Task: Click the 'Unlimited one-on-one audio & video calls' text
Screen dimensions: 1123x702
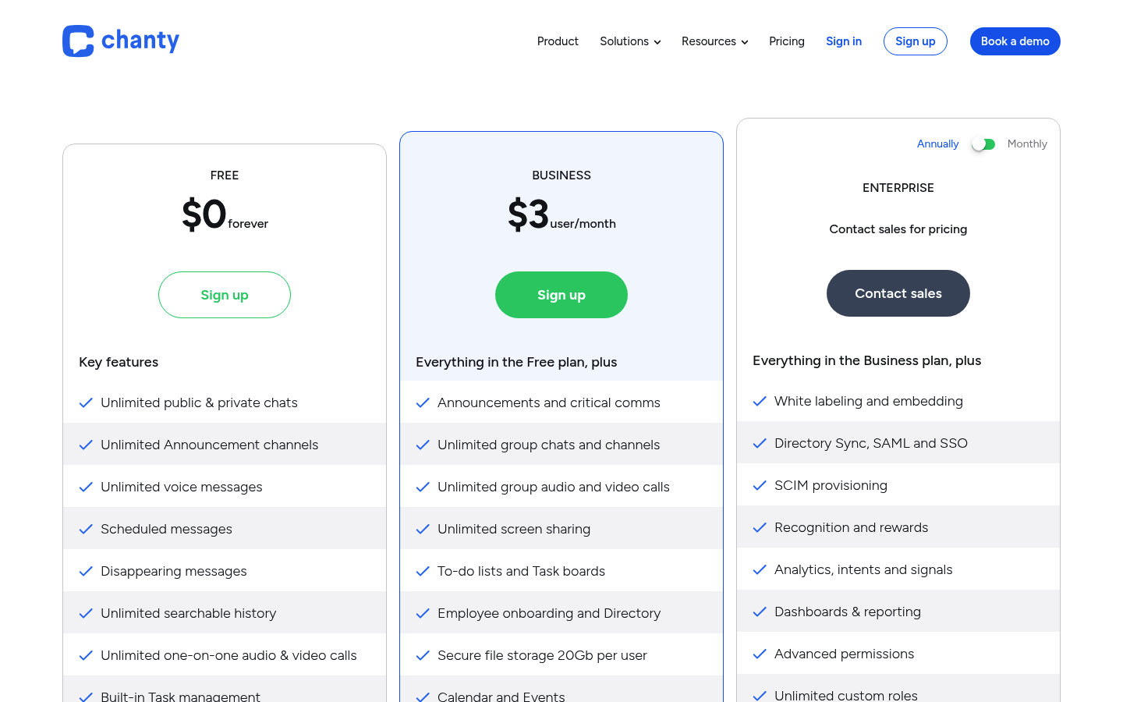Action: click(x=228, y=655)
